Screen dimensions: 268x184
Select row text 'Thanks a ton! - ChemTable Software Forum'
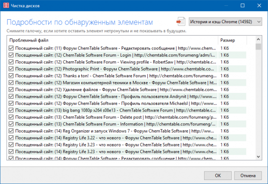point(104,75)
